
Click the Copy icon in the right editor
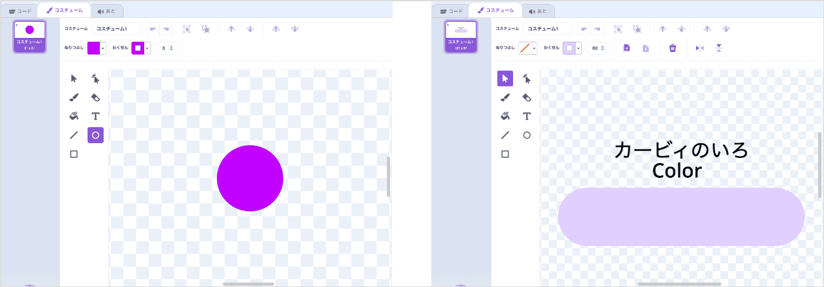pyautogui.click(x=627, y=48)
